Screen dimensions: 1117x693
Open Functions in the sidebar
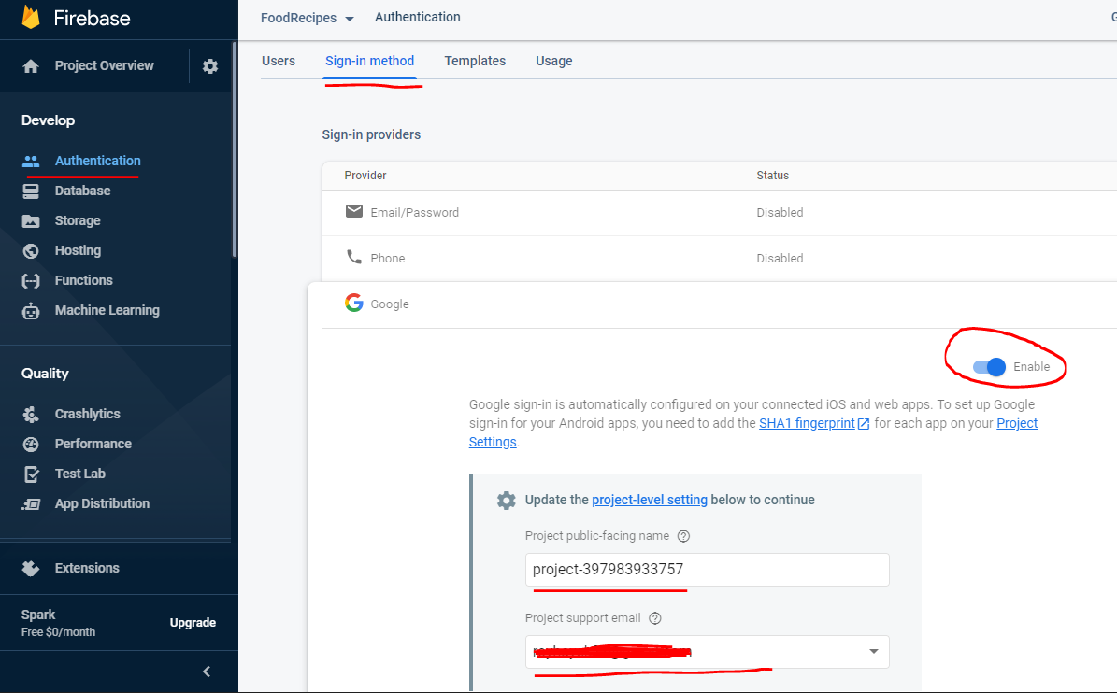[x=83, y=280]
